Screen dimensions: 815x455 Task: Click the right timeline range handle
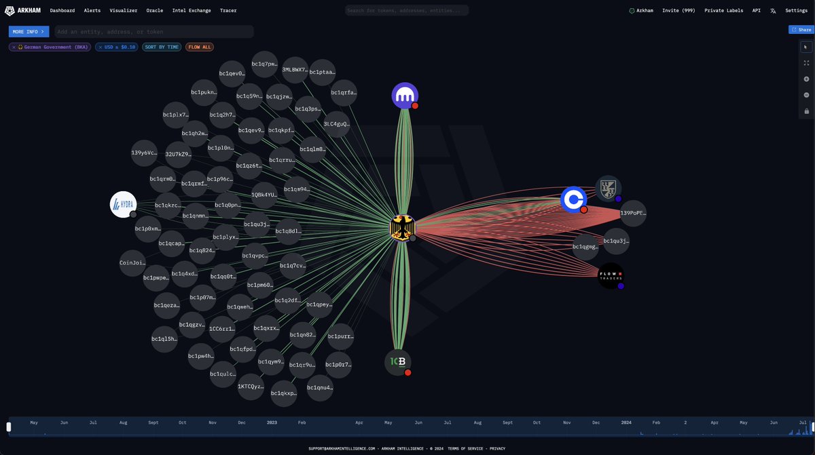pyautogui.click(x=812, y=427)
